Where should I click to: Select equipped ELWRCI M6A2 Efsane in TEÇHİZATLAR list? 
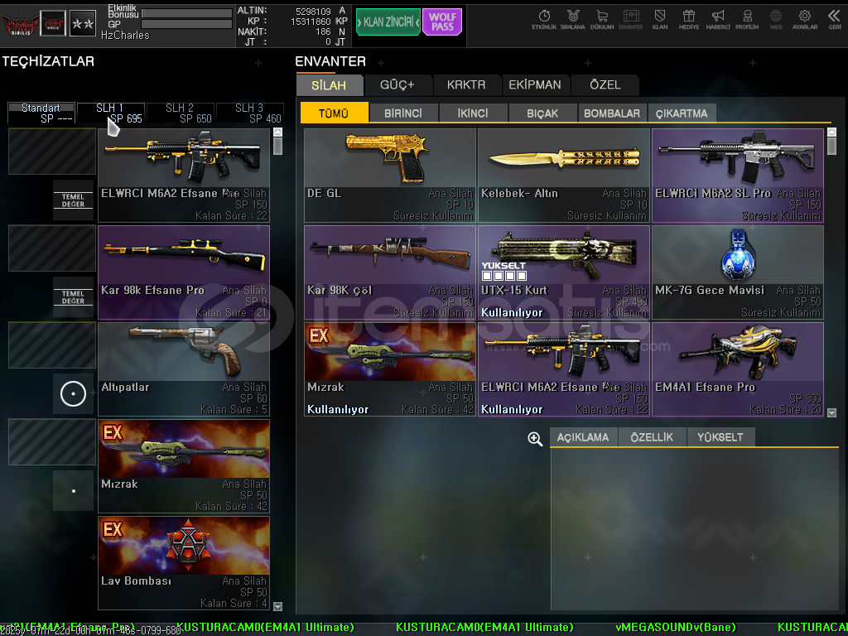184,176
